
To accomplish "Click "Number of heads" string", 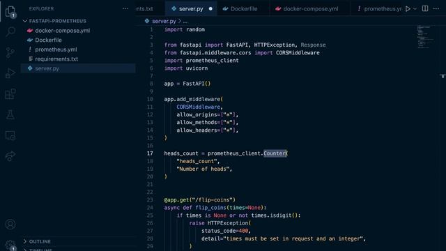I will (203, 169).
